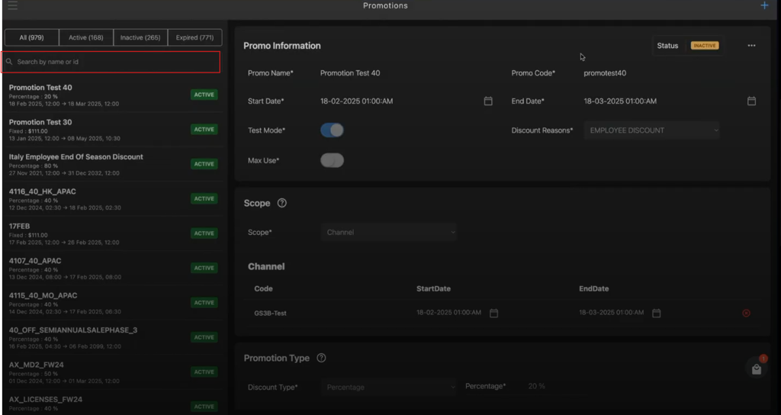Click the Code column header
781x415 pixels.
coord(263,288)
